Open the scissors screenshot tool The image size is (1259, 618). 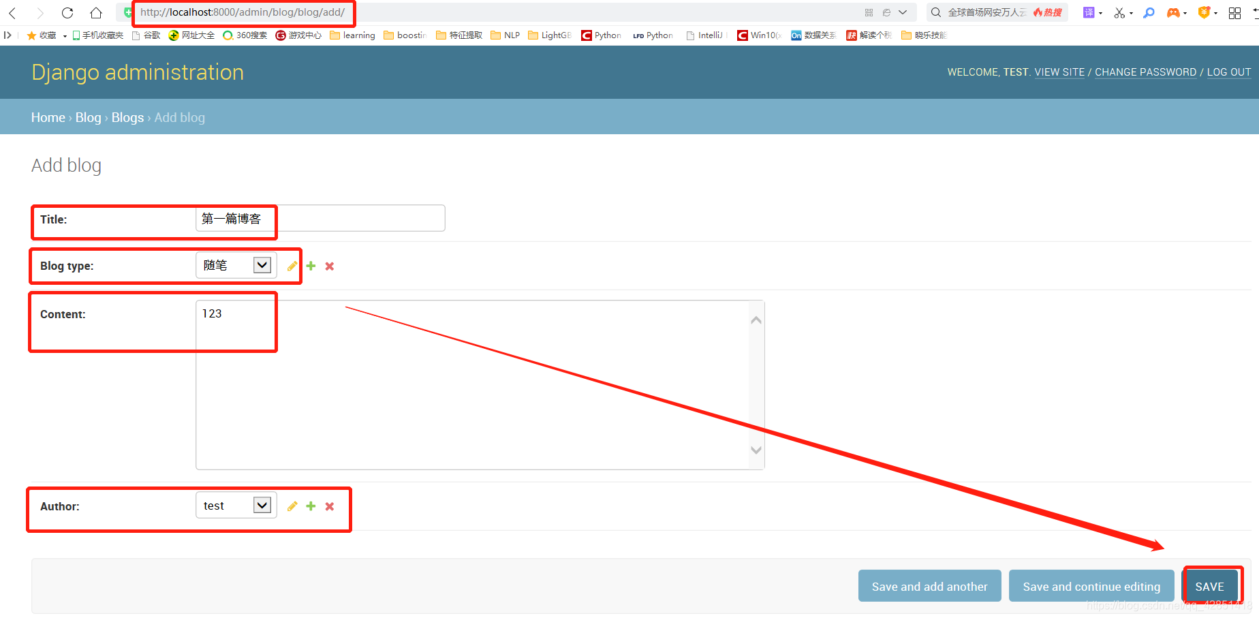coord(1119,13)
